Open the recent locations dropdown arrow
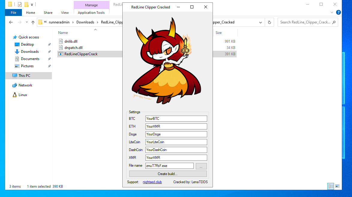 (26, 22)
